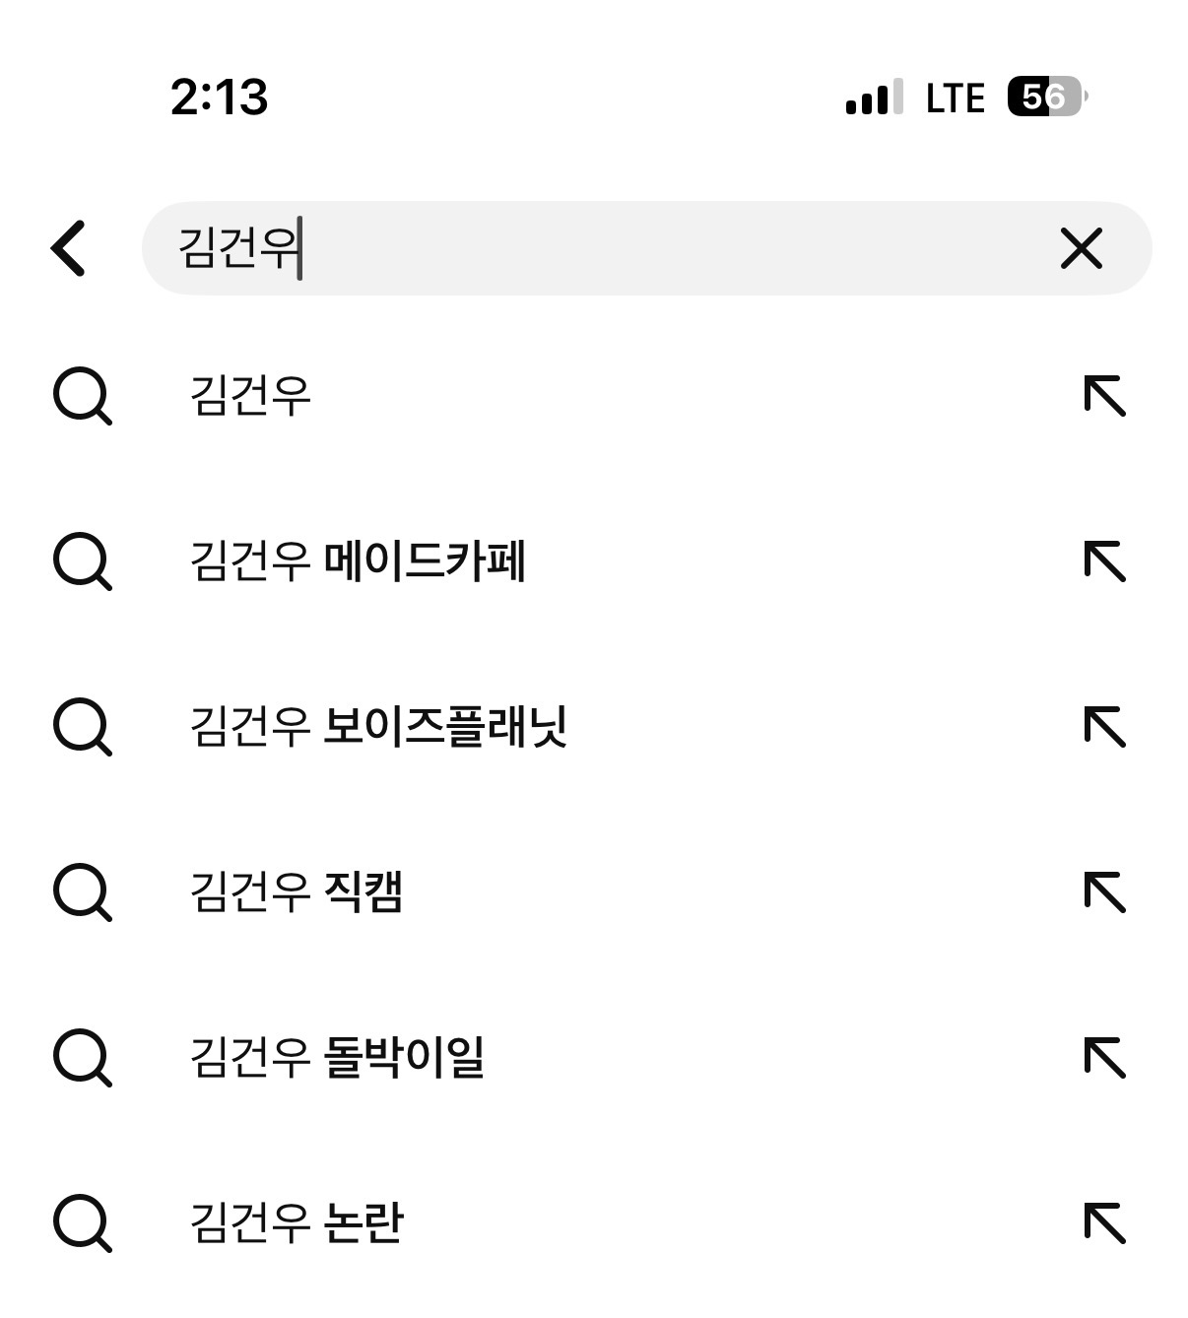Pick the suggestion 김건우 돌박이일
Viewport: 1188px width, 1318px height.
pyautogui.click(x=337, y=1058)
